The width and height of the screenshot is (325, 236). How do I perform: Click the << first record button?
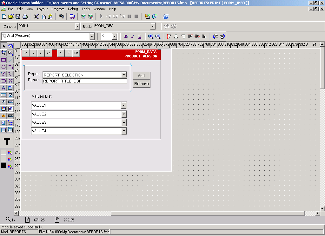point(26,53)
